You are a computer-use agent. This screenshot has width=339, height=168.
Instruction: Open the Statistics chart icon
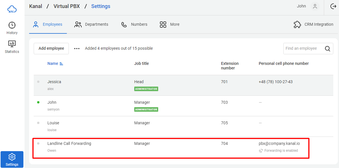tap(12, 44)
